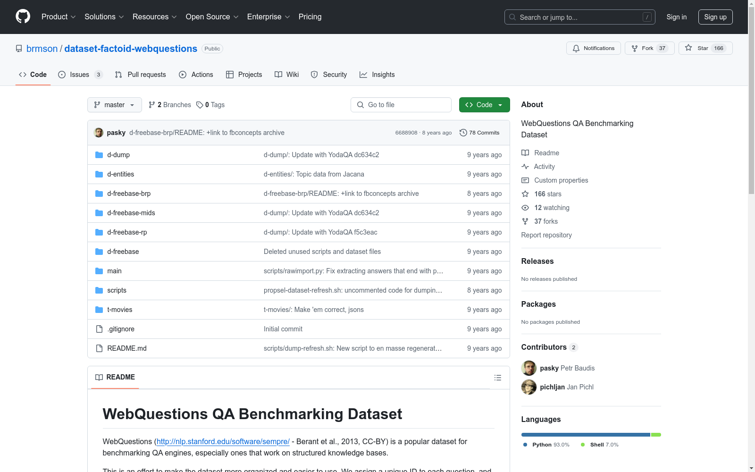Focus the Go to file field
Screen dimensions: 755x472
click(401, 105)
